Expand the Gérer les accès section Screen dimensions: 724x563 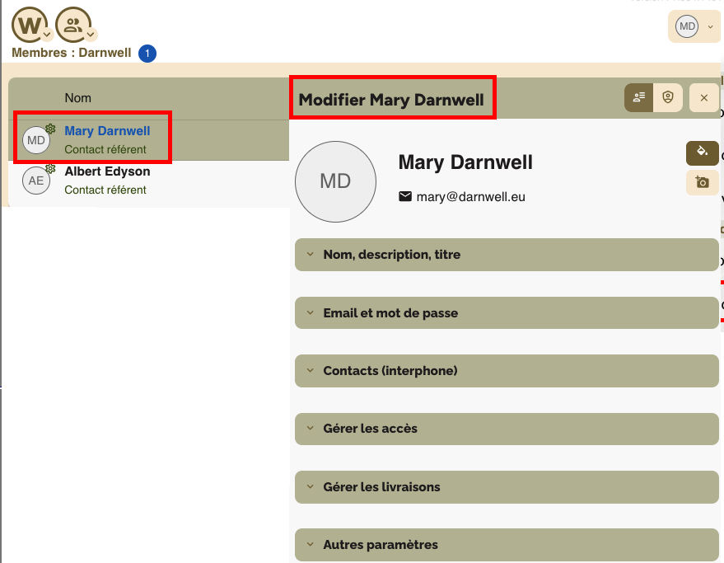pyautogui.click(x=506, y=429)
